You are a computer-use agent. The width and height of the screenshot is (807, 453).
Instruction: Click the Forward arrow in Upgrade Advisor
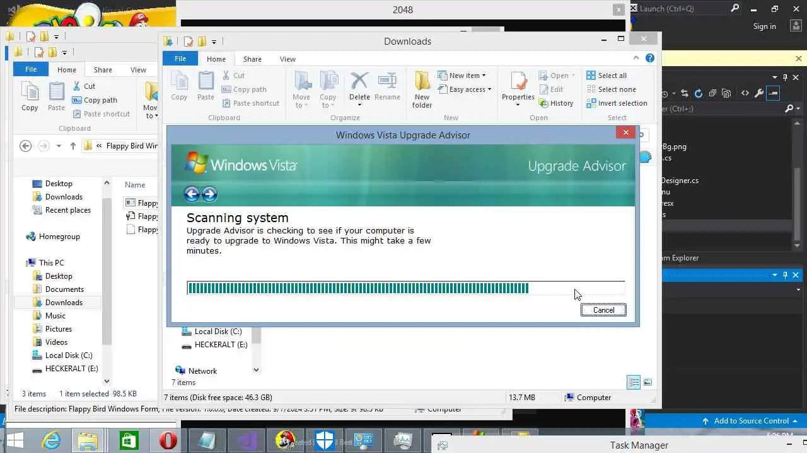[209, 194]
